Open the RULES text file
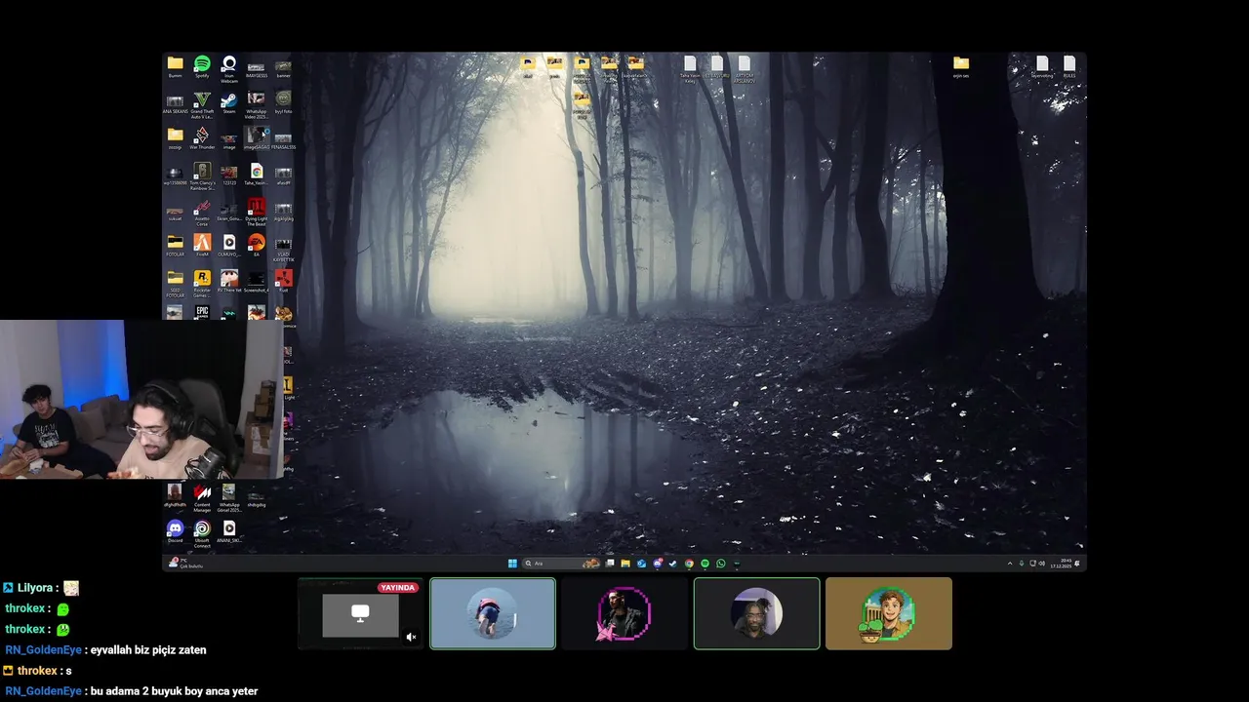Image resolution: width=1249 pixels, height=702 pixels. coord(1069,67)
